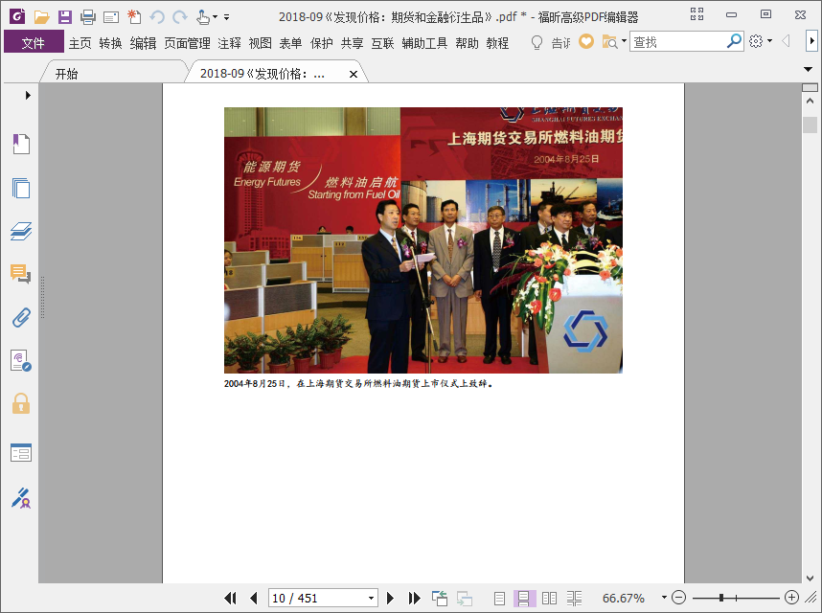822x613 pixels.
Task: Select the hand touch mode icon
Action: (203, 17)
